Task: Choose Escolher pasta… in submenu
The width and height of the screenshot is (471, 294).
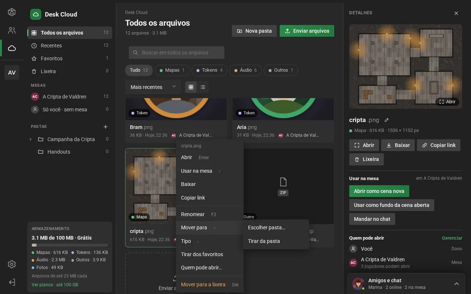Action: coord(276,227)
